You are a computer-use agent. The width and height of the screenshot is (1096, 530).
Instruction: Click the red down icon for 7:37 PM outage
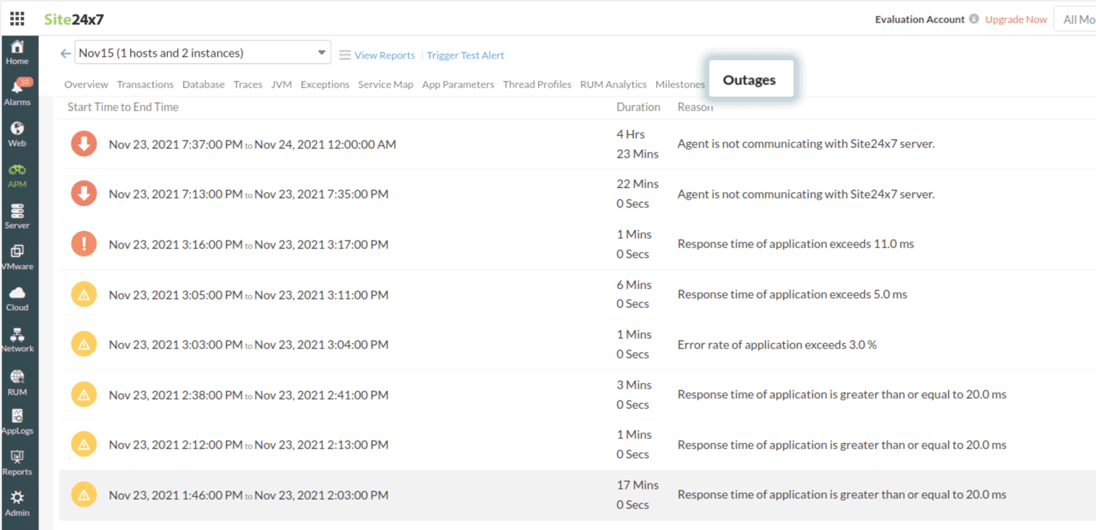pos(84,144)
